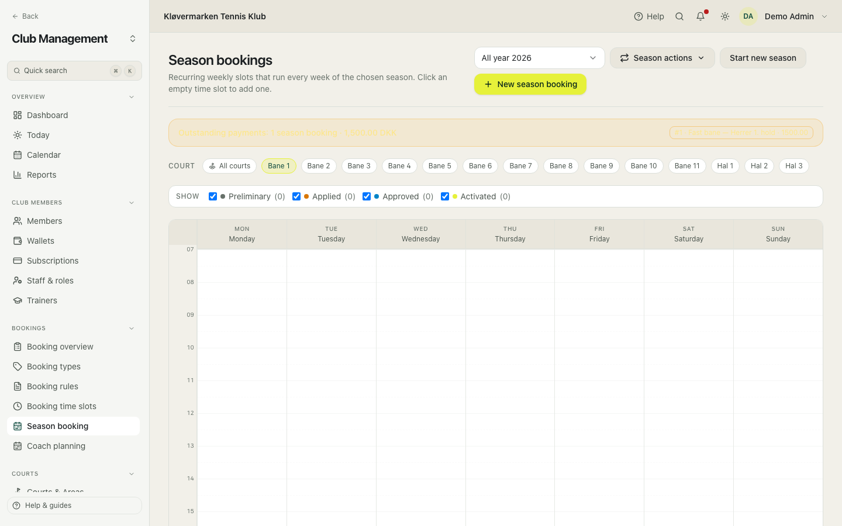This screenshot has height=526, width=842.
Task: Open the Dashboard page
Action: pyautogui.click(x=74, y=115)
